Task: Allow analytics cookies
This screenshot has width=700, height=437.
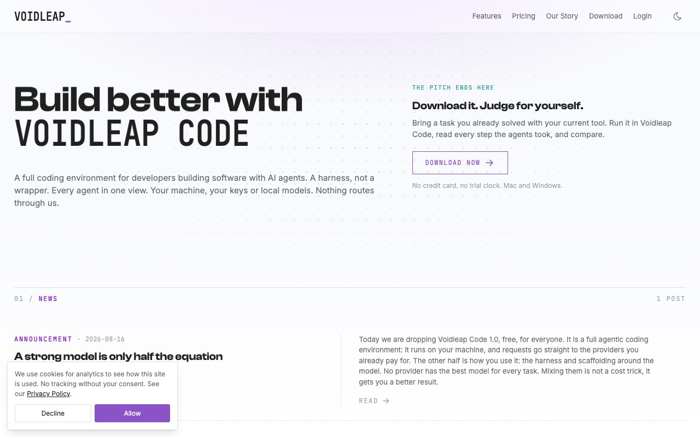Action: [132, 414]
